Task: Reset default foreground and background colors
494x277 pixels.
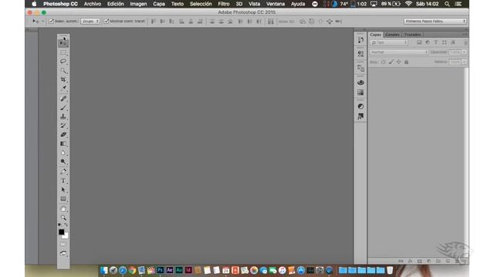Action: 59,225
